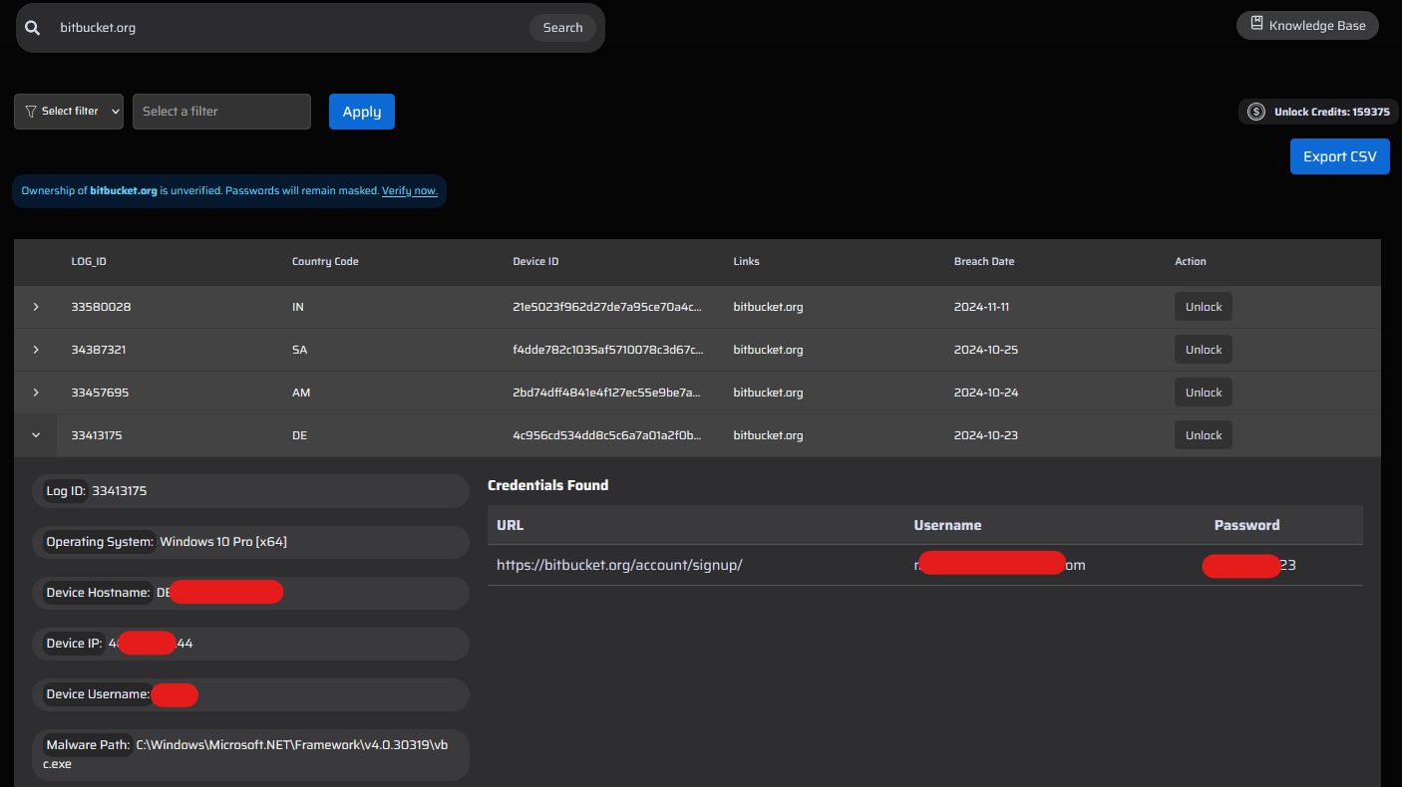Image resolution: width=1402 pixels, height=787 pixels.
Task: Click the Apply filter button
Action: [x=362, y=112]
